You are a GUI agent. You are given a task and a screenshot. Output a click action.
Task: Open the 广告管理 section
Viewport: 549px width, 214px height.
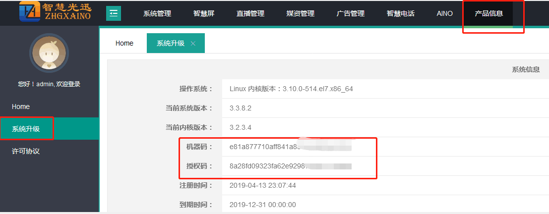pos(351,13)
